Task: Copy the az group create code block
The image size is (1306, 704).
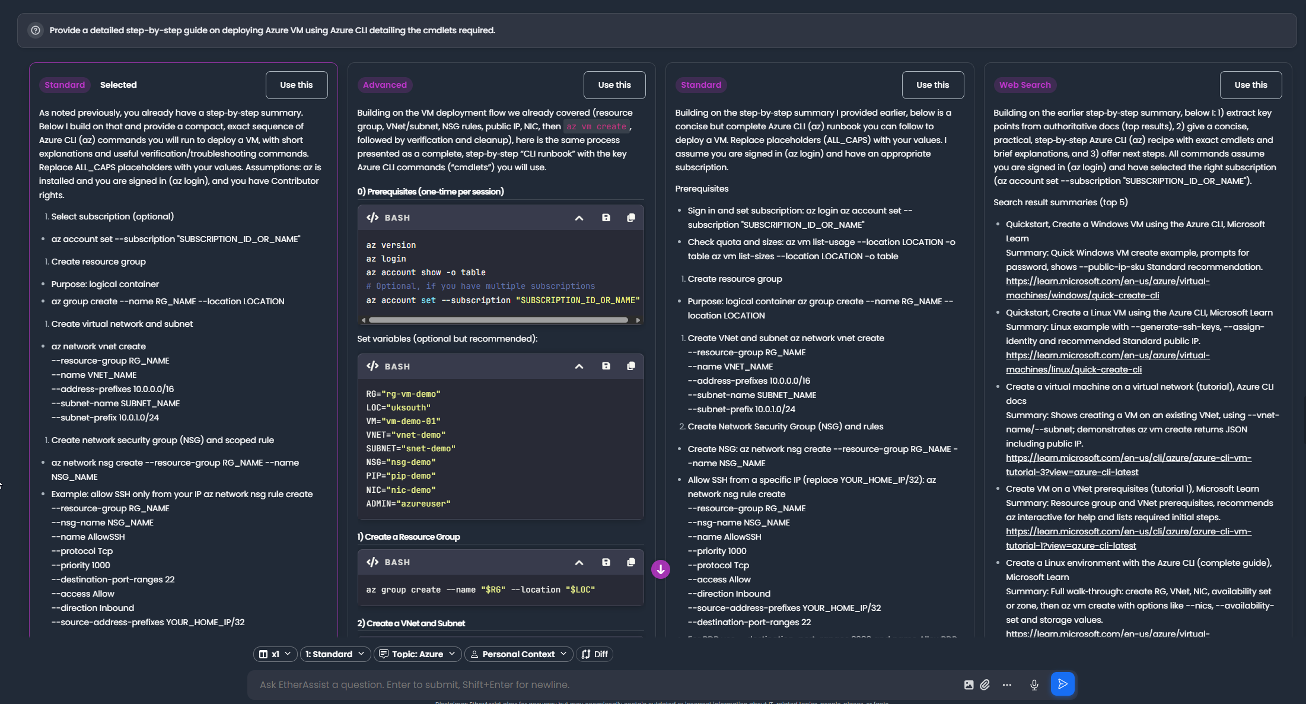Action: pyautogui.click(x=631, y=562)
